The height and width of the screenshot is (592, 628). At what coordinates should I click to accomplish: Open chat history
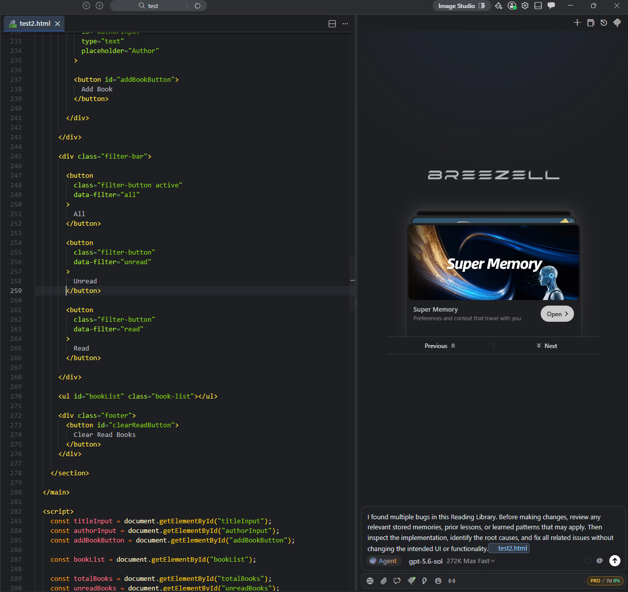tap(604, 23)
